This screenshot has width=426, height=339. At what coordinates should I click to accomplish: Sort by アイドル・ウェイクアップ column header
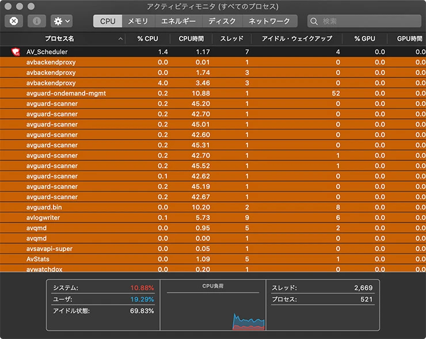tap(296, 39)
